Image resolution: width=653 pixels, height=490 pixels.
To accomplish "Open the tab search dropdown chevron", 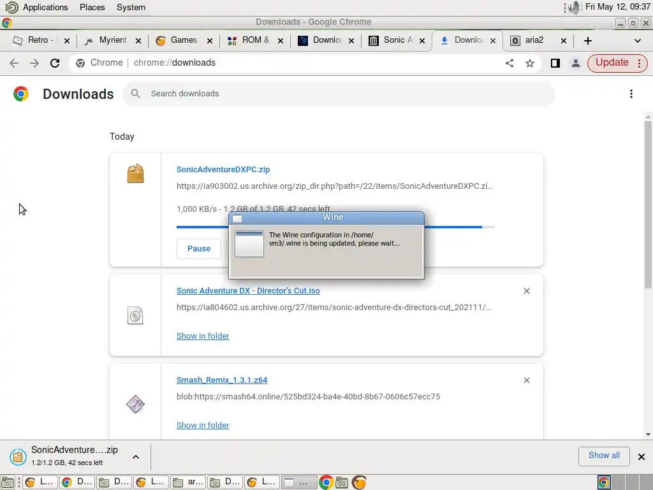I will click(637, 41).
